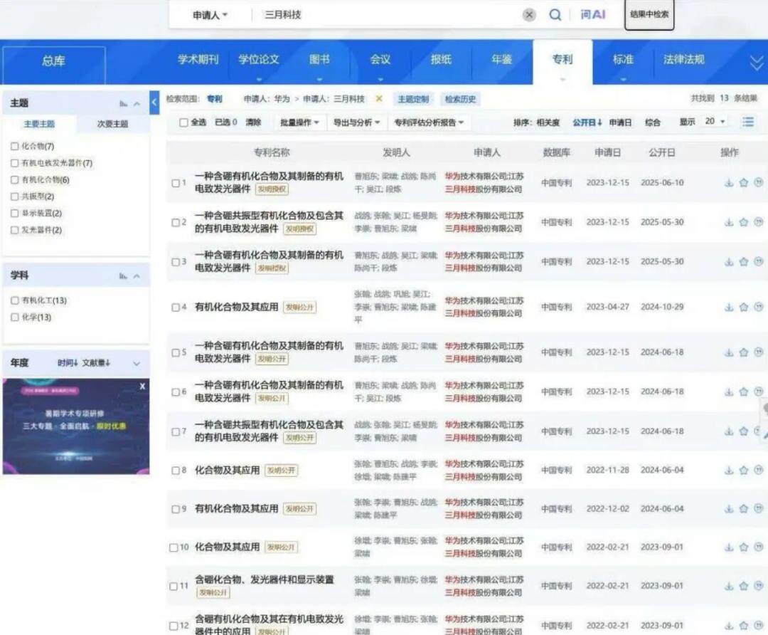Change display count 20 dropdown

pos(715,121)
